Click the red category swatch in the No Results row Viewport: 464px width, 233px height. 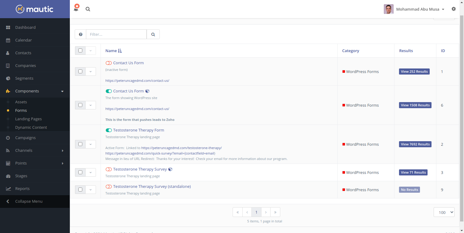[x=344, y=190]
